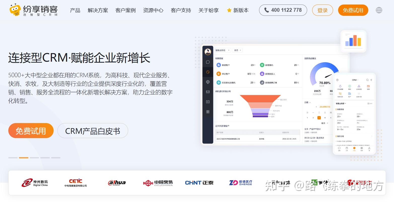Click the broadcast signal icon in the dark sidebar

(x=208, y=82)
